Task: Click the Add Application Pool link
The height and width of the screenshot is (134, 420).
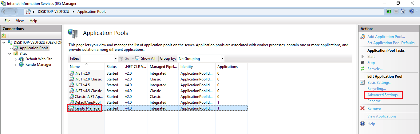Action: pyautogui.click(x=386, y=37)
